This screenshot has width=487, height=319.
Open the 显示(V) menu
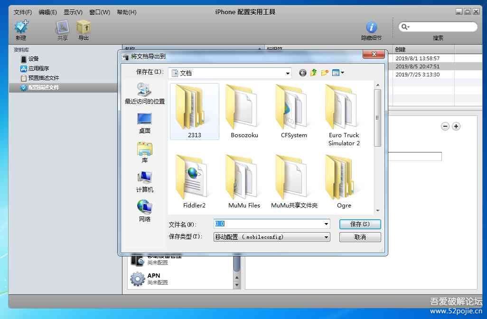(x=73, y=12)
